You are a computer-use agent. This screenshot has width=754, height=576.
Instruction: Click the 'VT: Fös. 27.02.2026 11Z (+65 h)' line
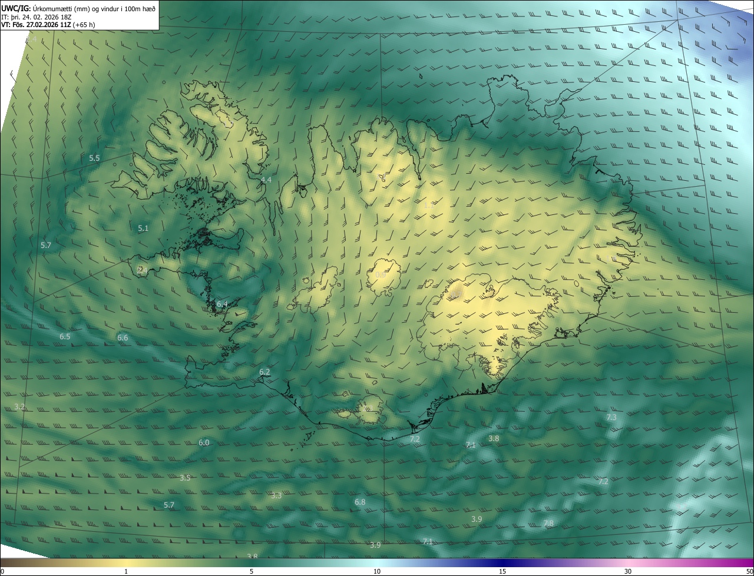point(48,25)
